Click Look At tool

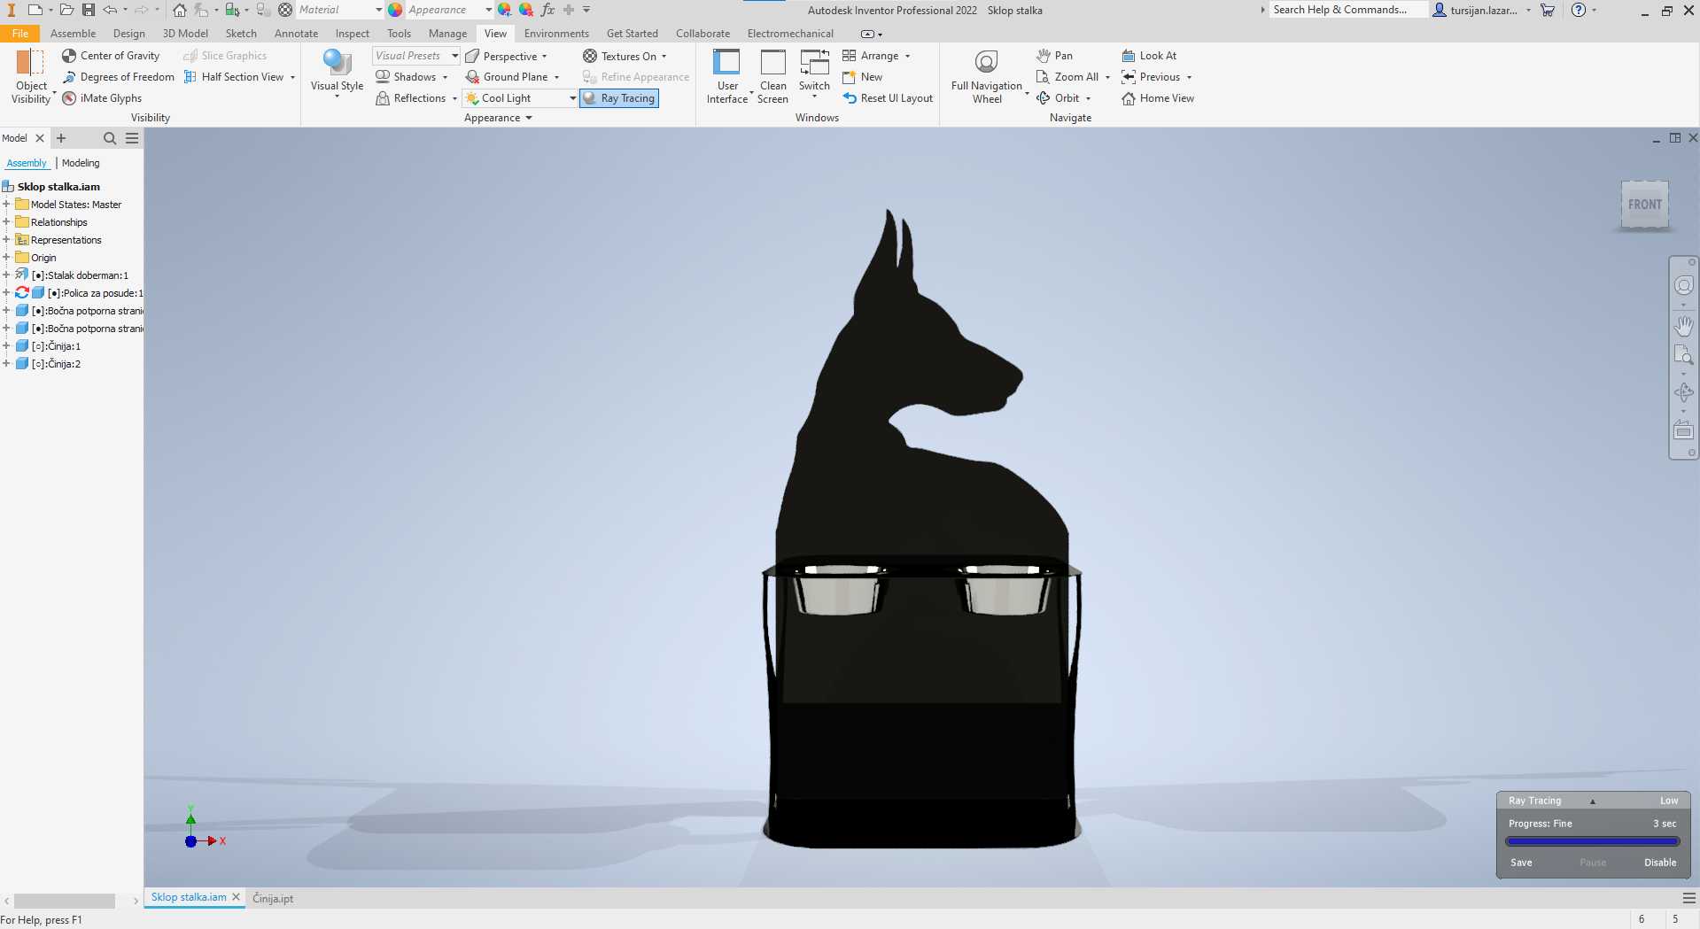(1149, 56)
